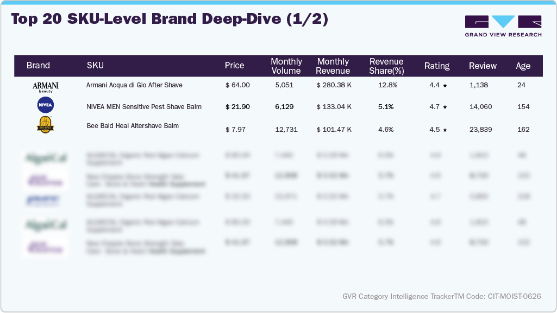
Task: Click monthly volume value 6,129
Action: tap(284, 107)
